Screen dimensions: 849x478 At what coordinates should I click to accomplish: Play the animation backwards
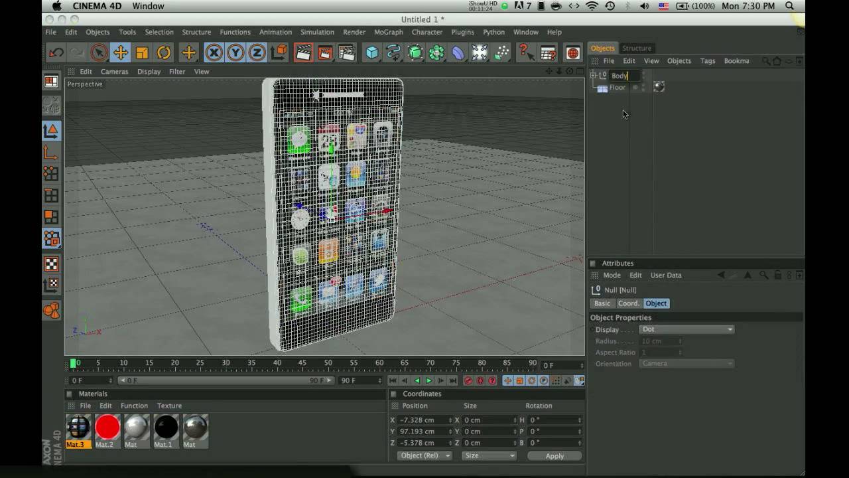pos(417,381)
